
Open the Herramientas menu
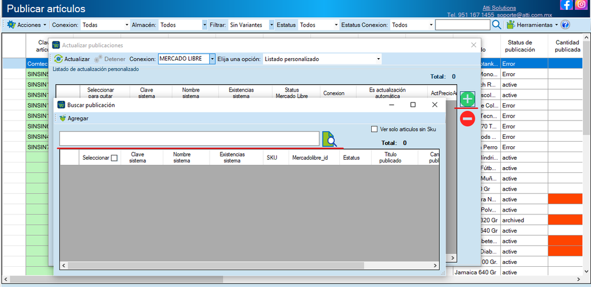pos(532,25)
